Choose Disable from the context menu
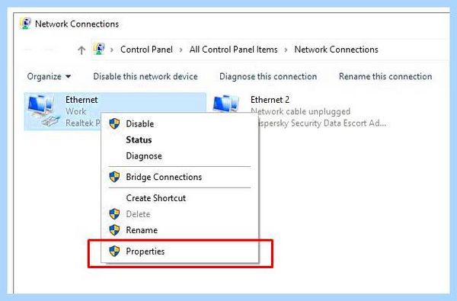The height and width of the screenshot is (301, 457). [x=180, y=123]
